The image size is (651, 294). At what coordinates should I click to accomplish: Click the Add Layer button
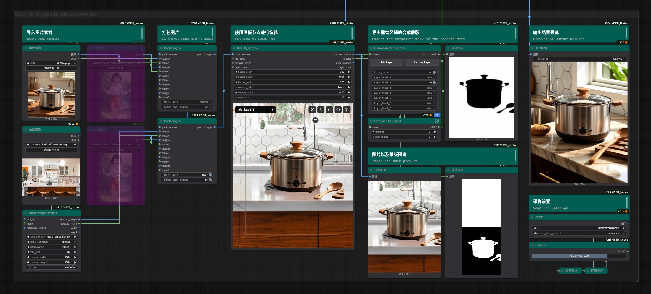point(387,62)
